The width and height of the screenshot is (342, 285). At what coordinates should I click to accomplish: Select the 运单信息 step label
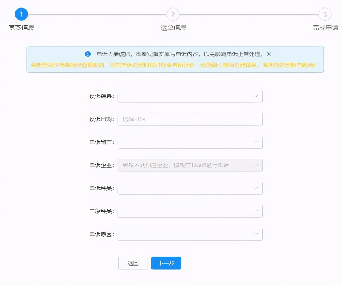pyautogui.click(x=173, y=27)
